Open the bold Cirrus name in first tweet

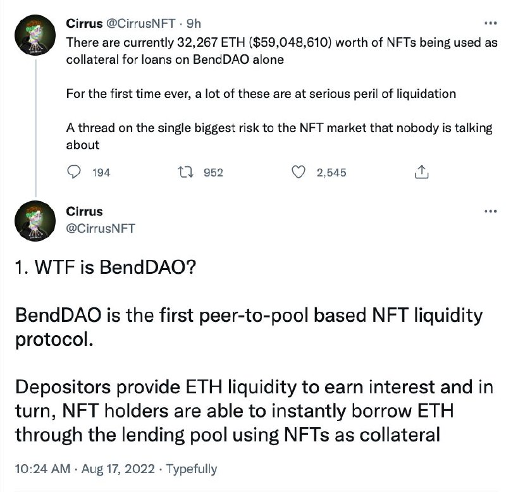[x=84, y=23]
